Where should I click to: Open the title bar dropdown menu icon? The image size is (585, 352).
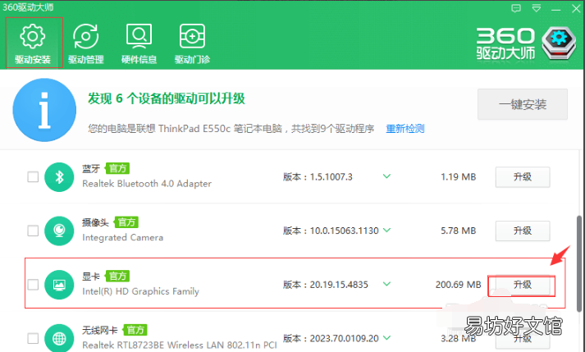point(537,8)
